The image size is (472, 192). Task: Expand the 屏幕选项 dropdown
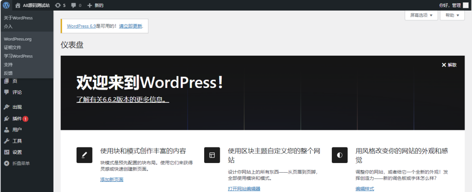421,15
